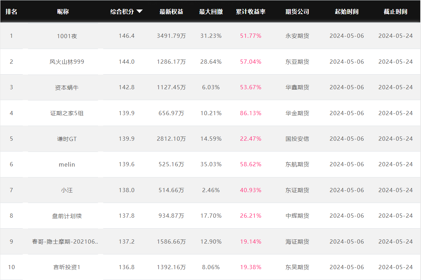The height and width of the screenshot is (280, 421).
Task: Click futures company 国投安信
Action: 297,139
